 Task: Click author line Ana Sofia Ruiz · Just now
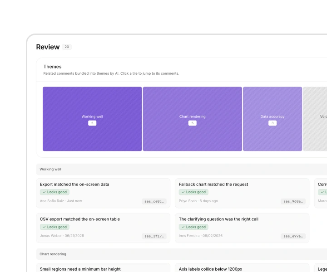click(61, 201)
